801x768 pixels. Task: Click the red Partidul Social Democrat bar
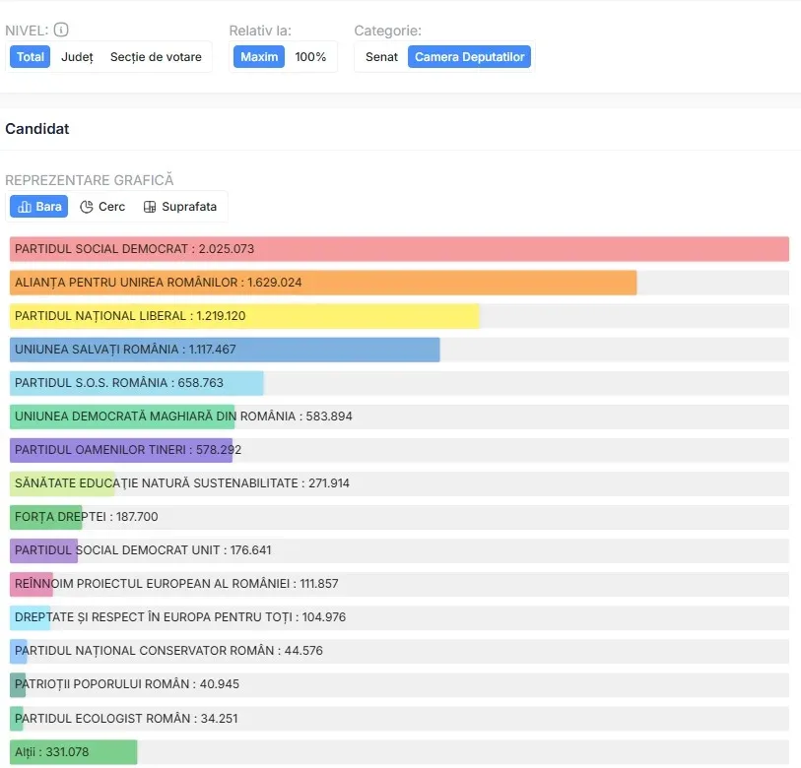point(399,249)
